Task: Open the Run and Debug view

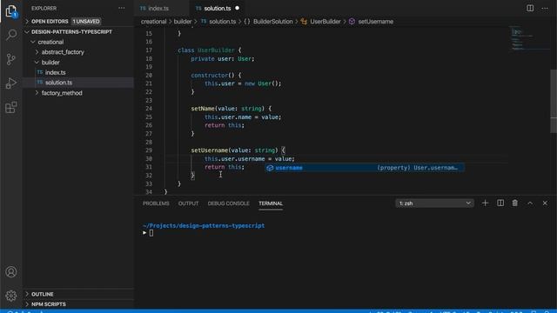Action: point(11,83)
